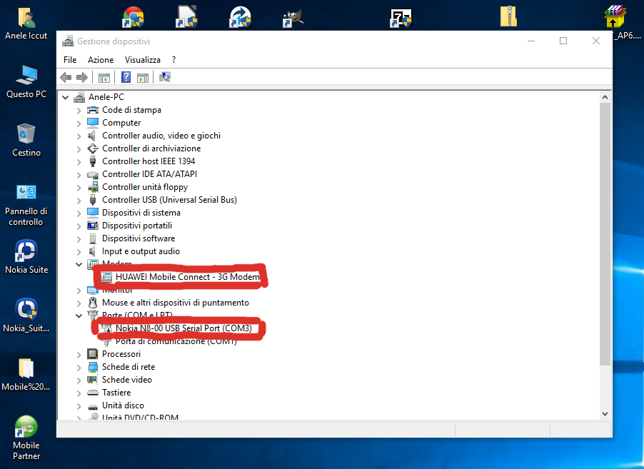Open the File menu
Viewport: 644px width, 469px height.
pyautogui.click(x=70, y=60)
